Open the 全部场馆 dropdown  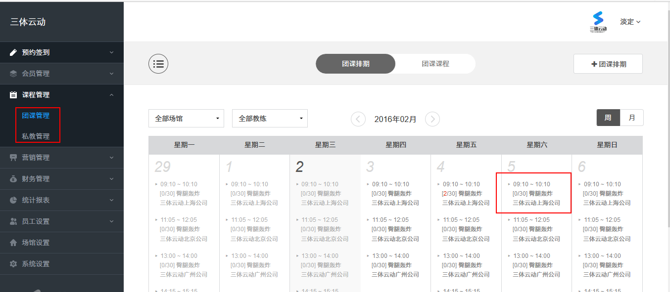tap(186, 119)
